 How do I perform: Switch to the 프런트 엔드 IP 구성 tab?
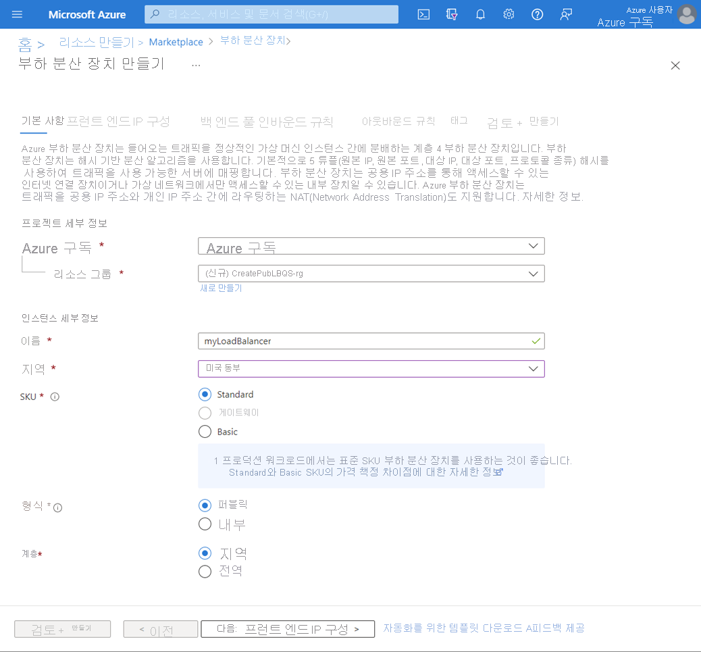119,122
